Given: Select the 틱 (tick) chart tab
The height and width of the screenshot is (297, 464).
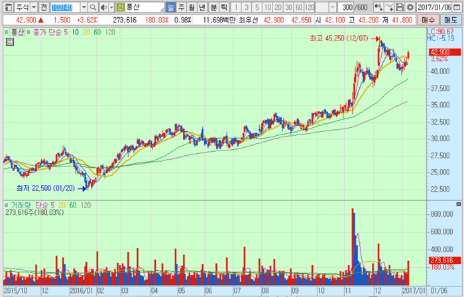Looking at the screenshot, I should [x=223, y=7].
